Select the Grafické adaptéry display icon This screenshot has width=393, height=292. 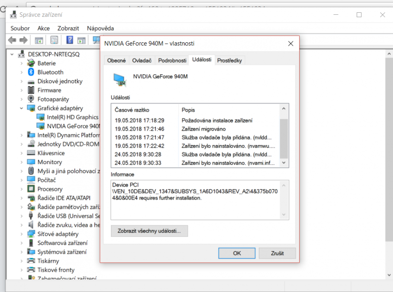(31, 108)
